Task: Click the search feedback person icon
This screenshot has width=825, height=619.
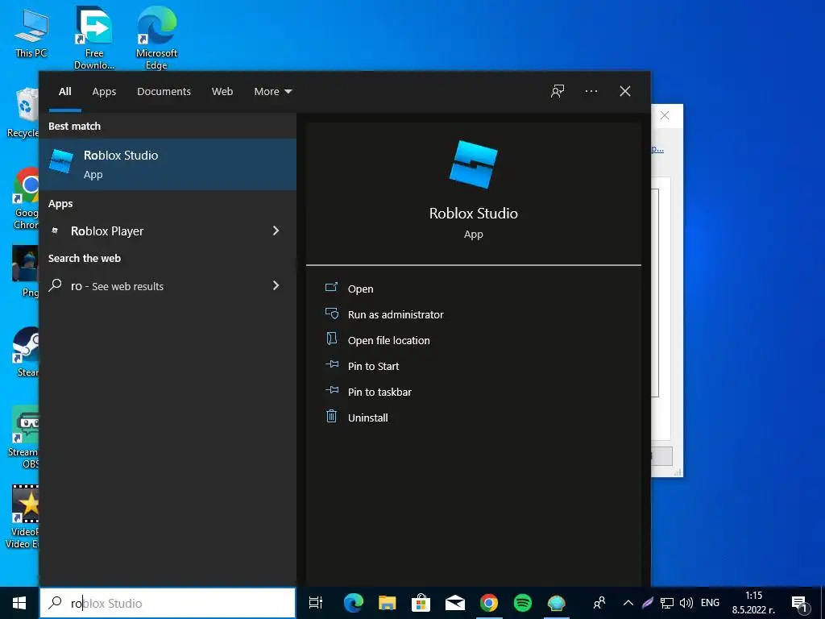Action: click(558, 91)
